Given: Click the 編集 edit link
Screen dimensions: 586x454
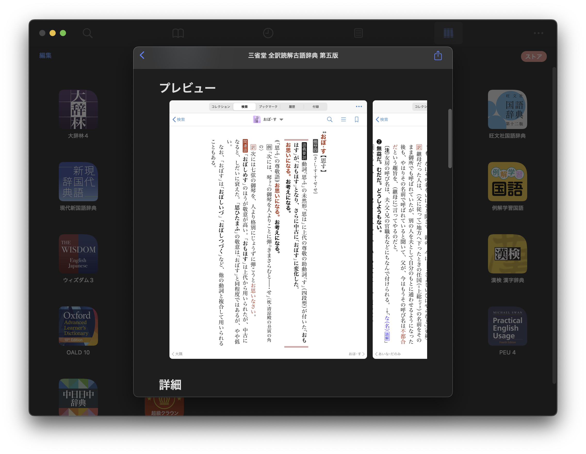Looking at the screenshot, I should [x=45, y=55].
